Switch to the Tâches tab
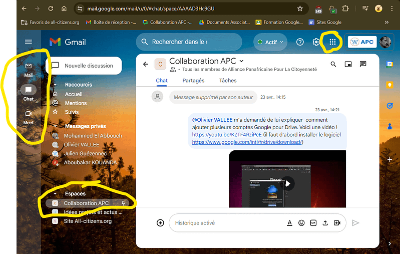This screenshot has height=254, width=400. click(228, 81)
